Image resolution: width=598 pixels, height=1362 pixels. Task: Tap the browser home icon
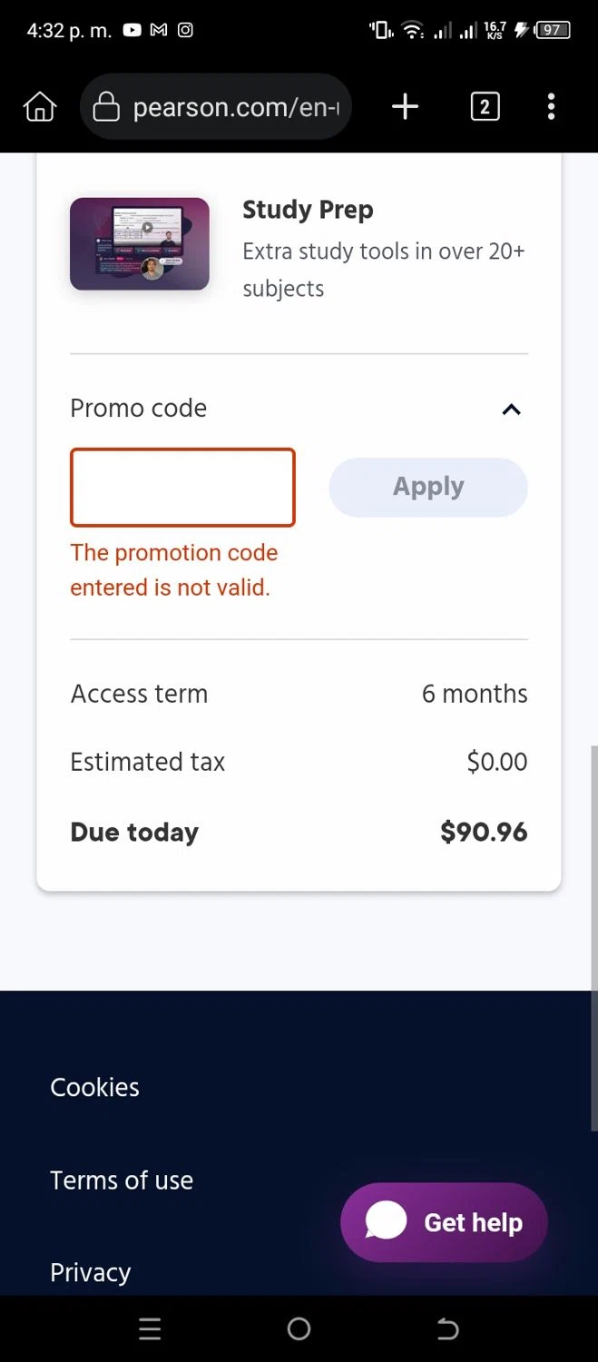click(40, 107)
